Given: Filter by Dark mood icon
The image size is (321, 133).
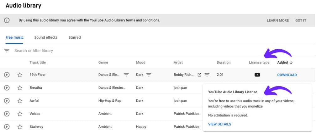Looking at the screenshot, I should point(149,75).
